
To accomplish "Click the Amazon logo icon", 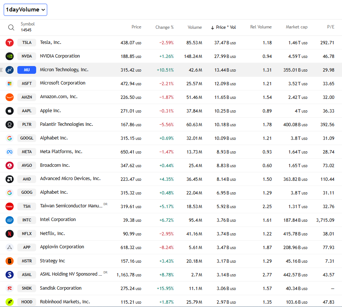I will (x=10, y=97).
